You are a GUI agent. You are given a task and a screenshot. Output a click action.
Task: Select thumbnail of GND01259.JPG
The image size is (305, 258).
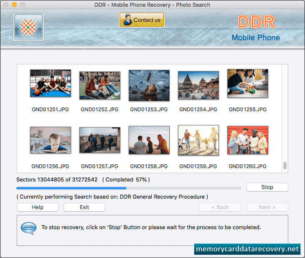[x=198, y=140]
